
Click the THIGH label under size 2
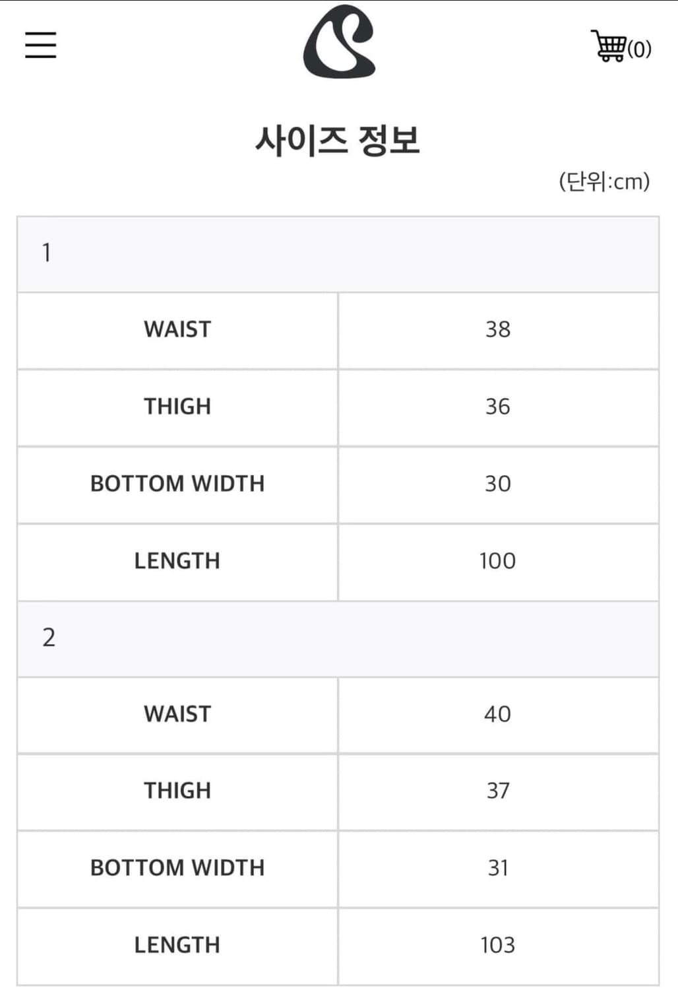[x=177, y=791]
